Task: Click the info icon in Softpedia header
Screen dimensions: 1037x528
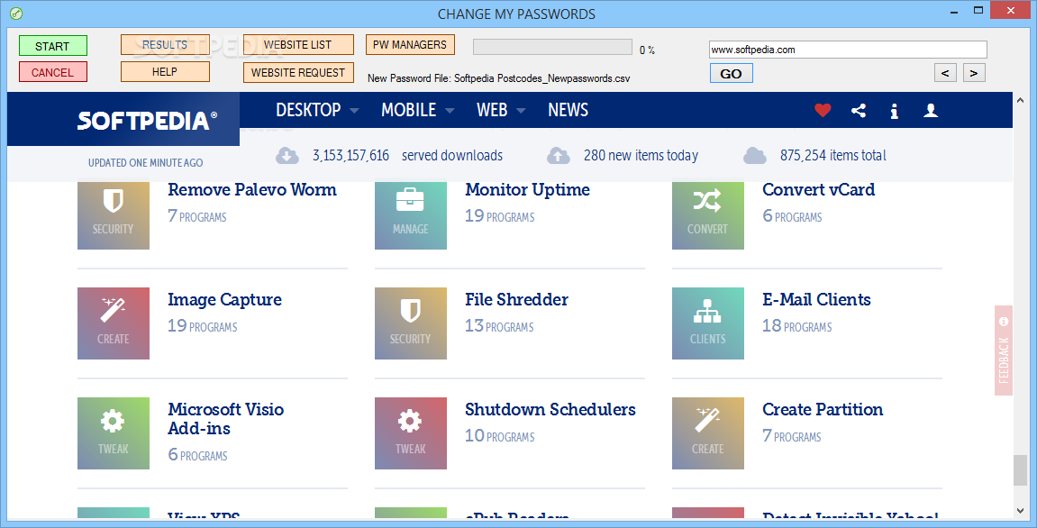Action: [x=894, y=111]
